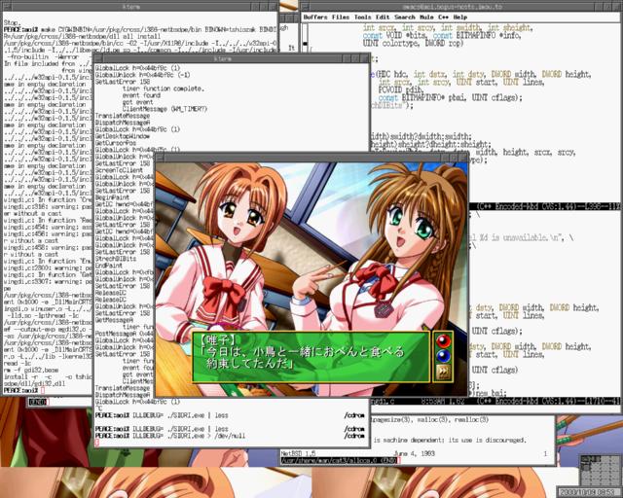Click the middle xterm title bar
This screenshot has height=498, width=623.
(223, 58)
